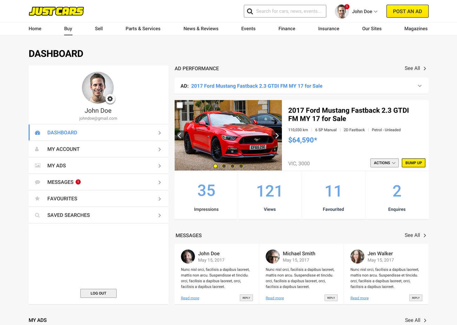Tick the checkbox on the car photo

point(180,105)
